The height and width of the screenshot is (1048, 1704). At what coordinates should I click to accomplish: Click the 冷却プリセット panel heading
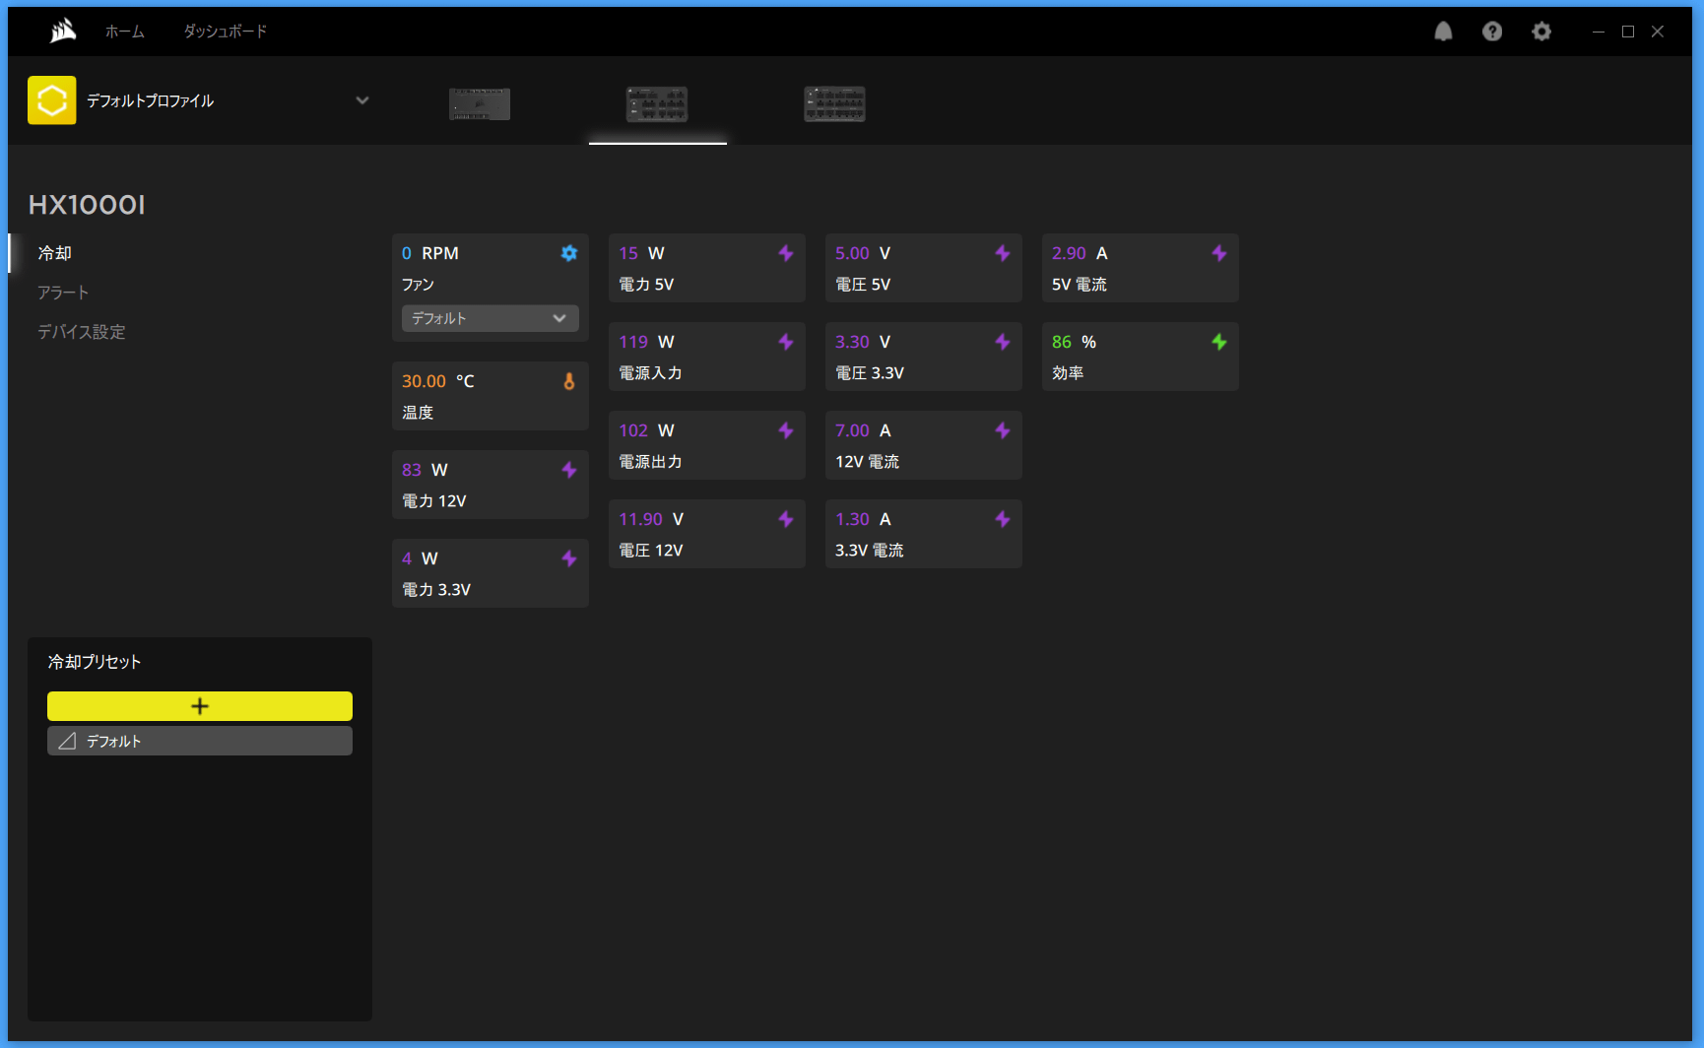point(95,662)
